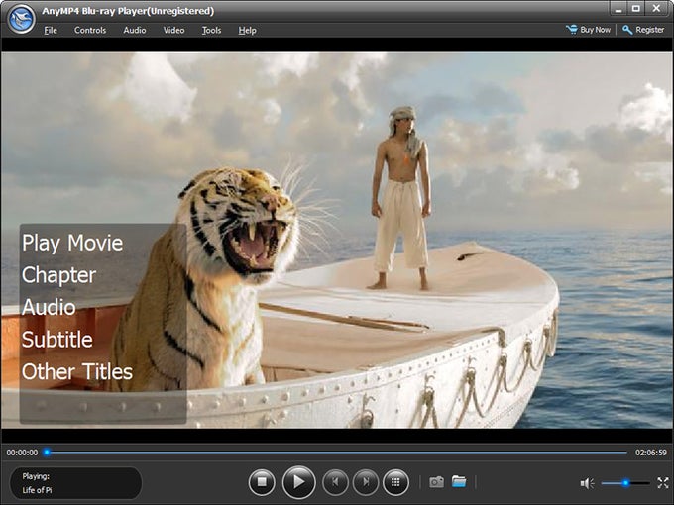The image size is (674, 505).
Task: Select Play Movie in the disc menu
Action: [x=72, y=243]
